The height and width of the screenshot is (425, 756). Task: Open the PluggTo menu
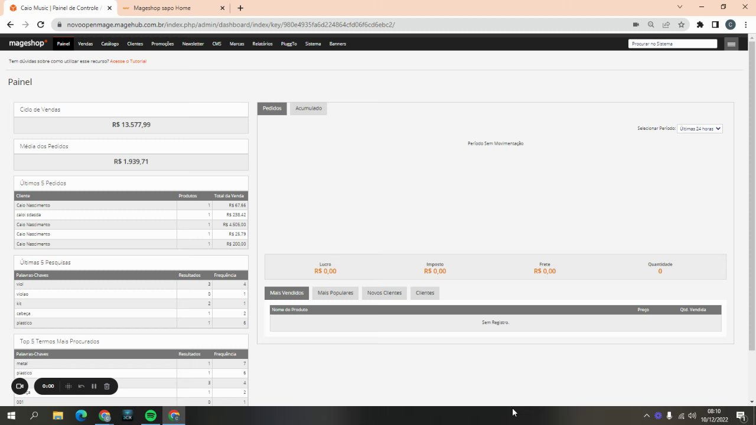pos(289,44)
